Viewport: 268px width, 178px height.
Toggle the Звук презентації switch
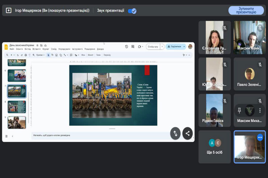tap(132, 11)
